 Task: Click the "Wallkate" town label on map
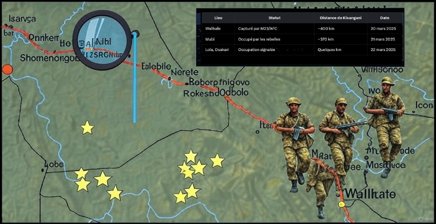coord(370,193)
